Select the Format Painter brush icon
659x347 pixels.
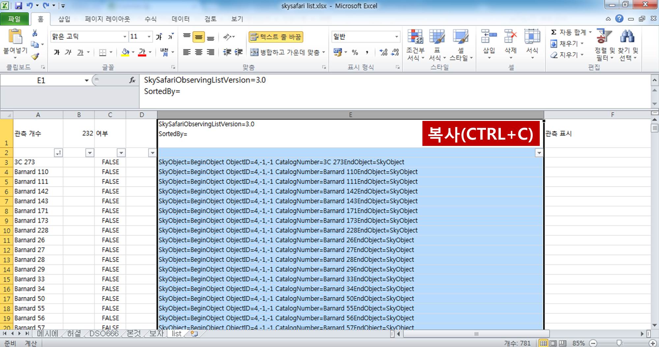click(35, 56)
